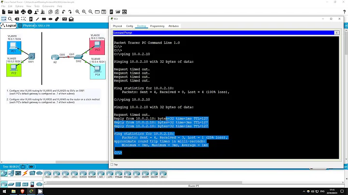Open a file with the folder icon

coord(10,12)
